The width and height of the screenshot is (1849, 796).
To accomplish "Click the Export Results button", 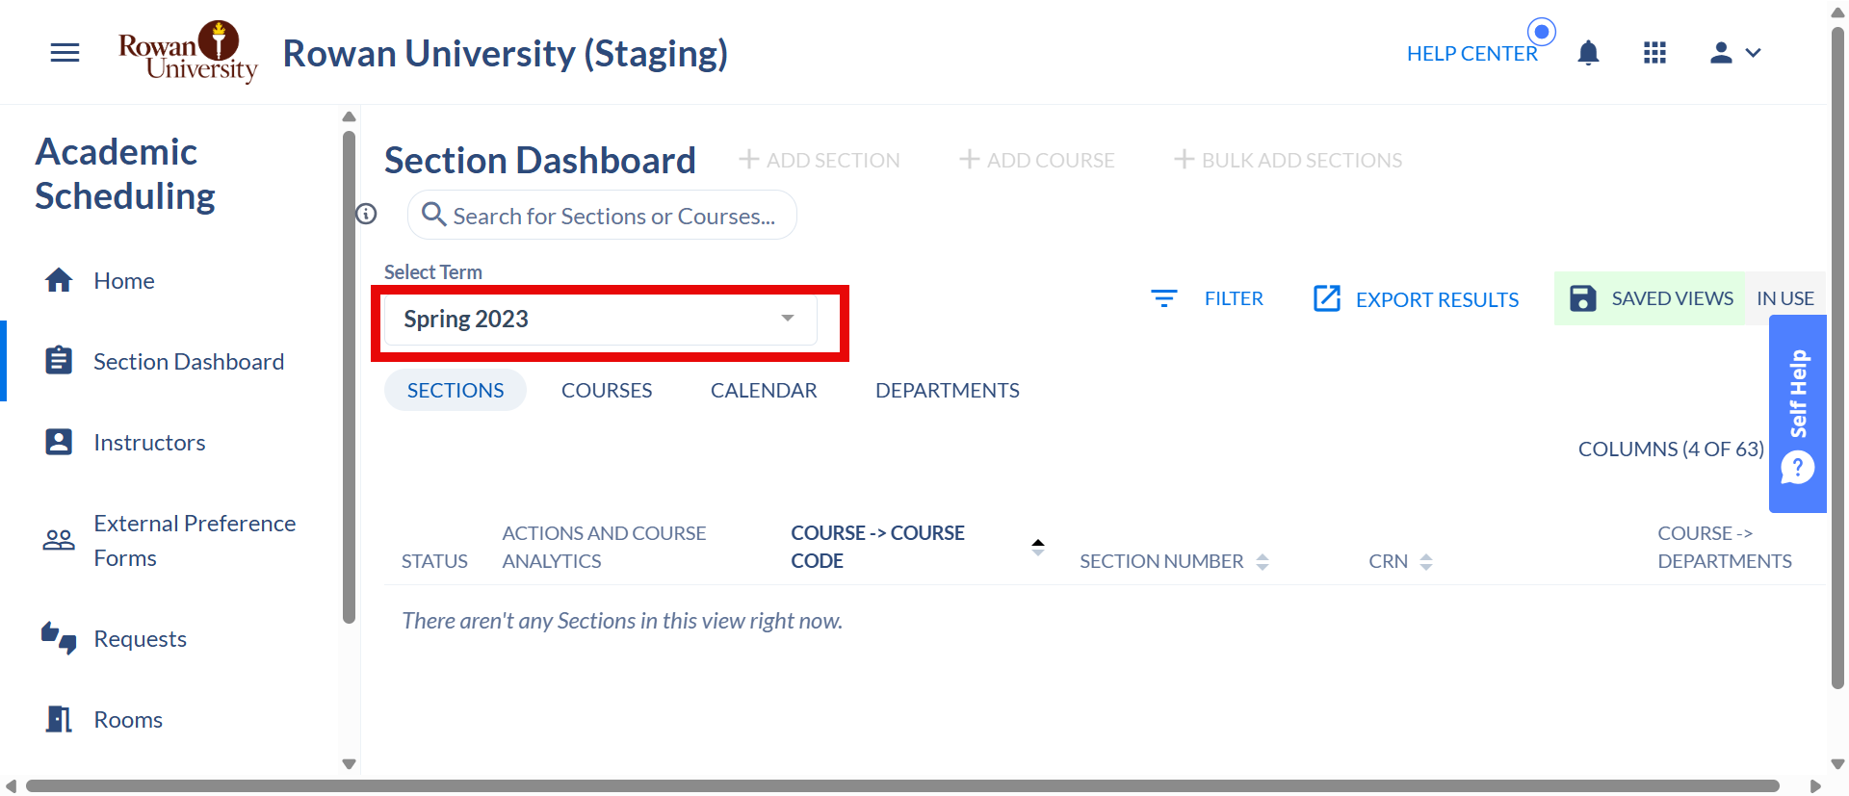I will 1416,299.
